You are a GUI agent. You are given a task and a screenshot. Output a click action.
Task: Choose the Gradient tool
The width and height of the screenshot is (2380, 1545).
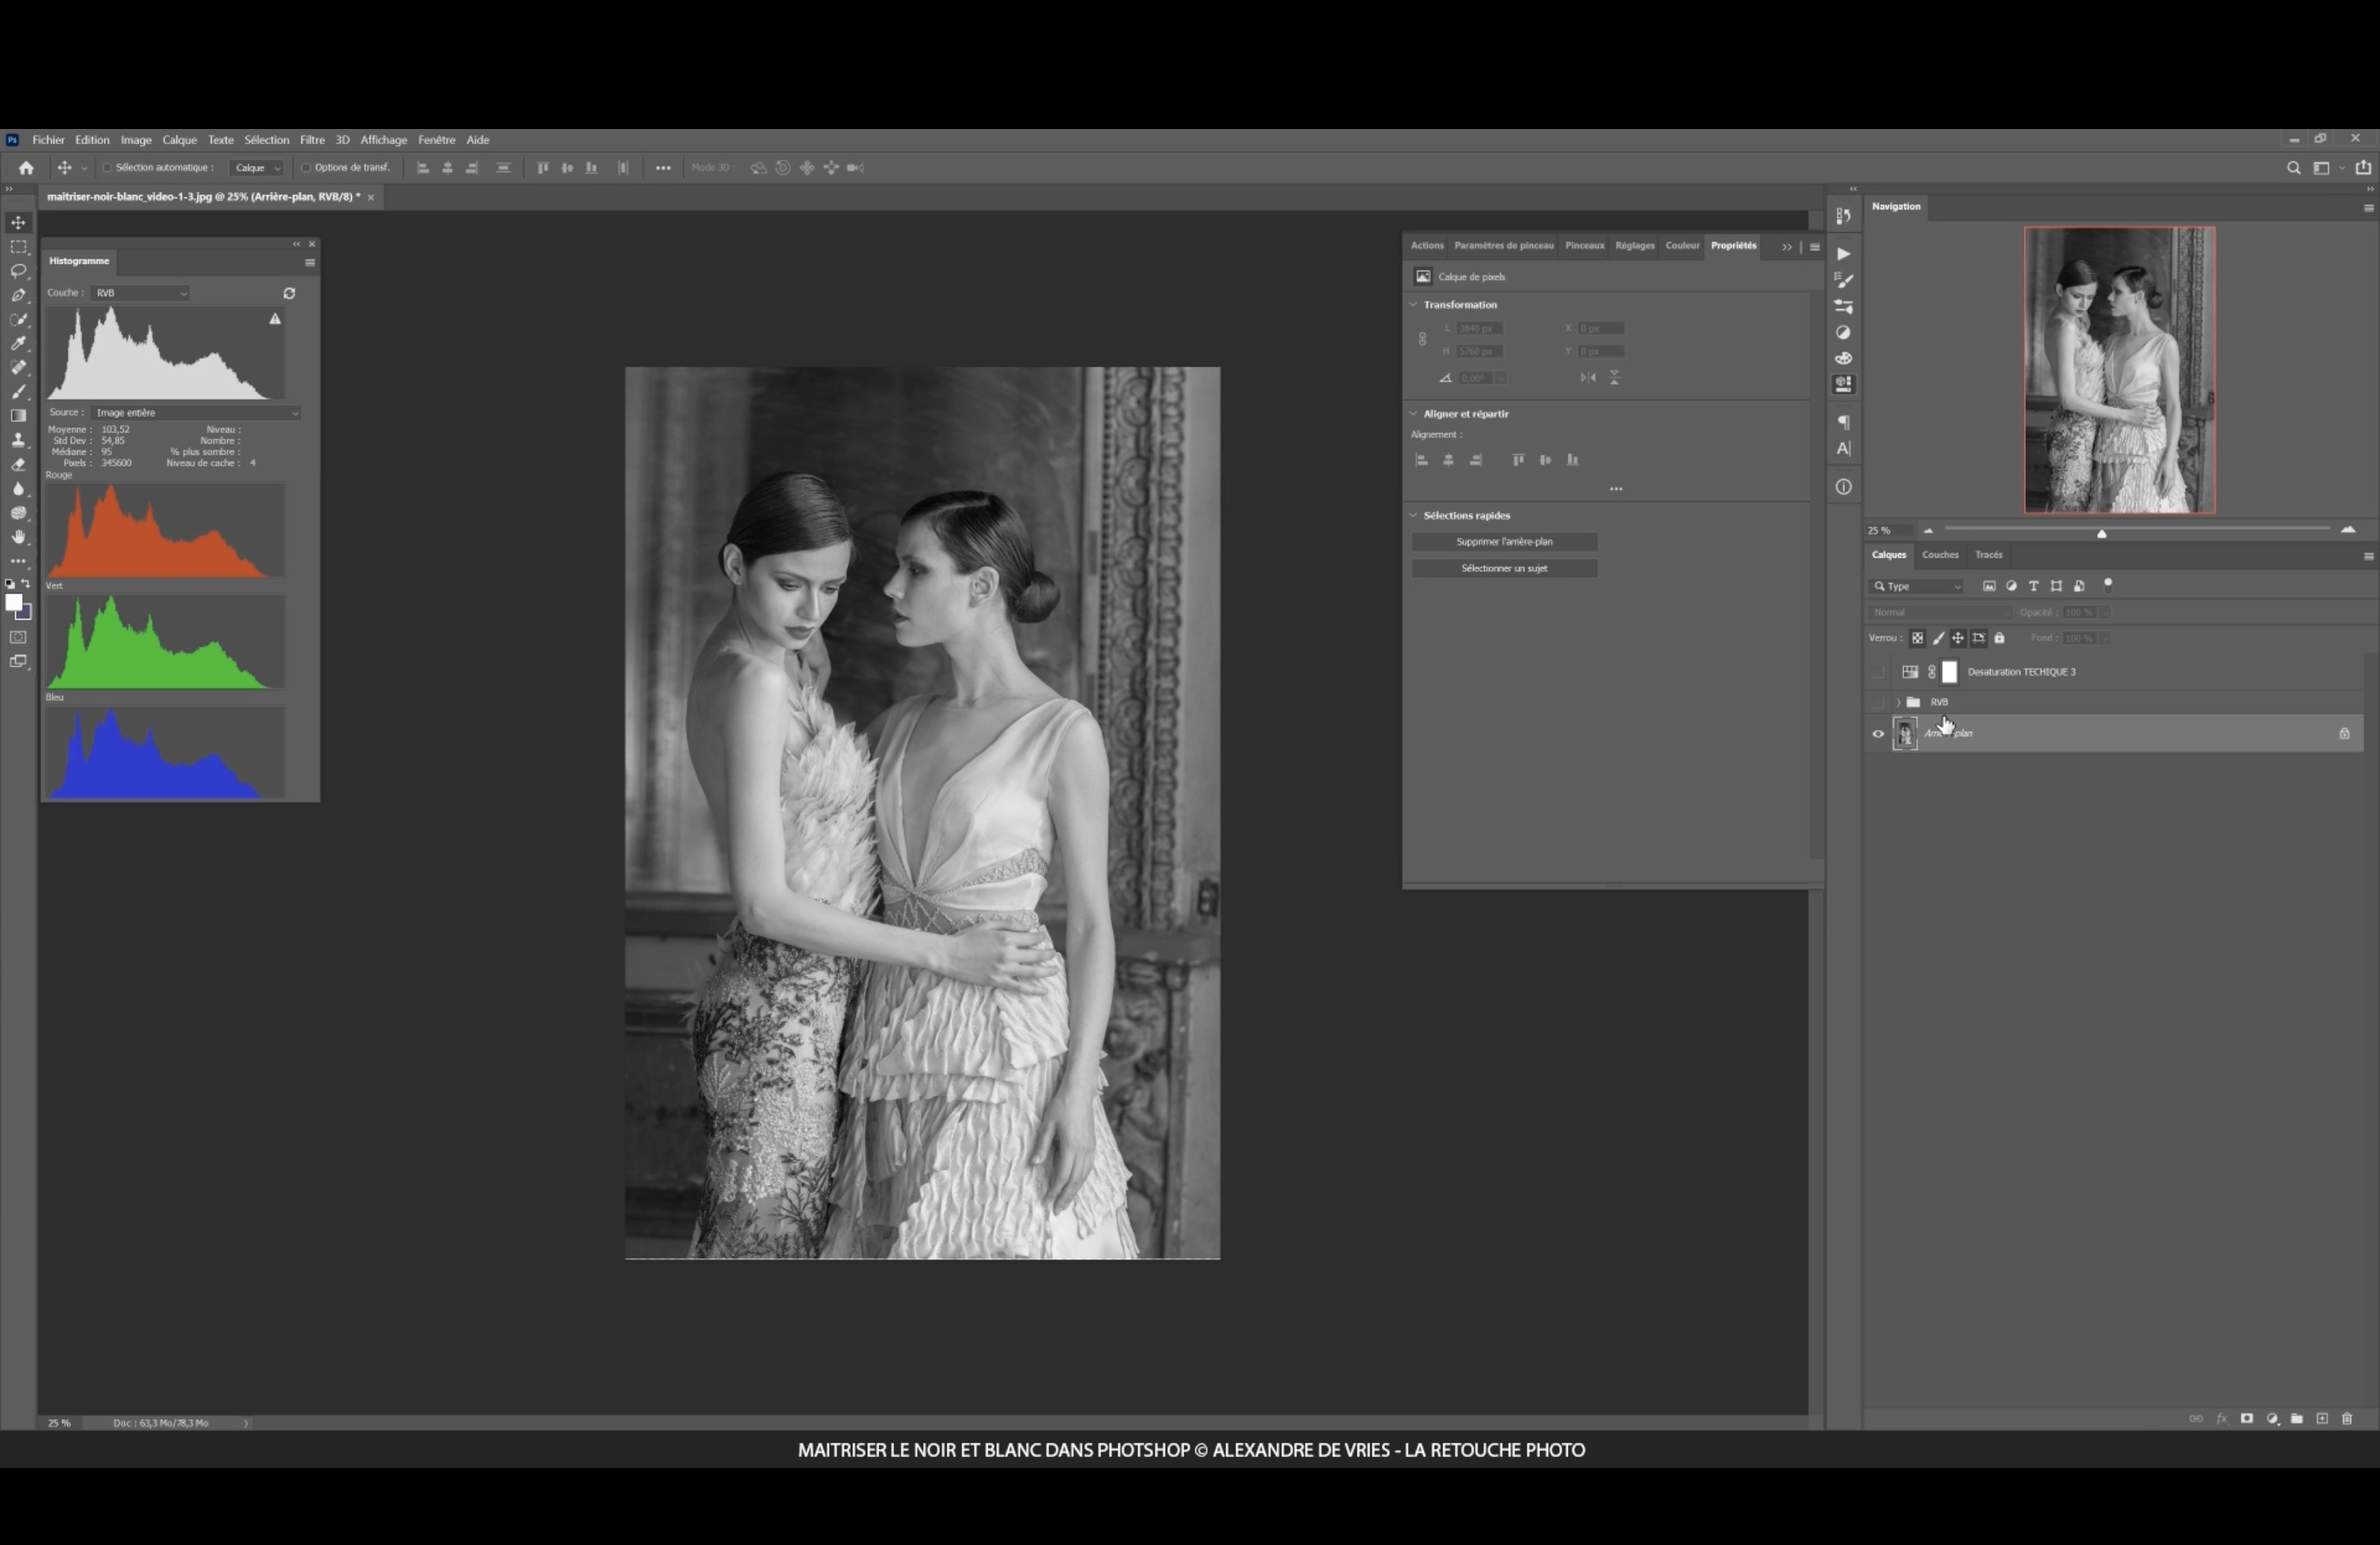pyautogui.click(x=18, y=415)
